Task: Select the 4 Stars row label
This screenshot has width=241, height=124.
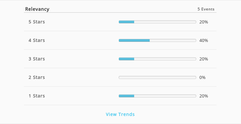Action: (37, 40)
